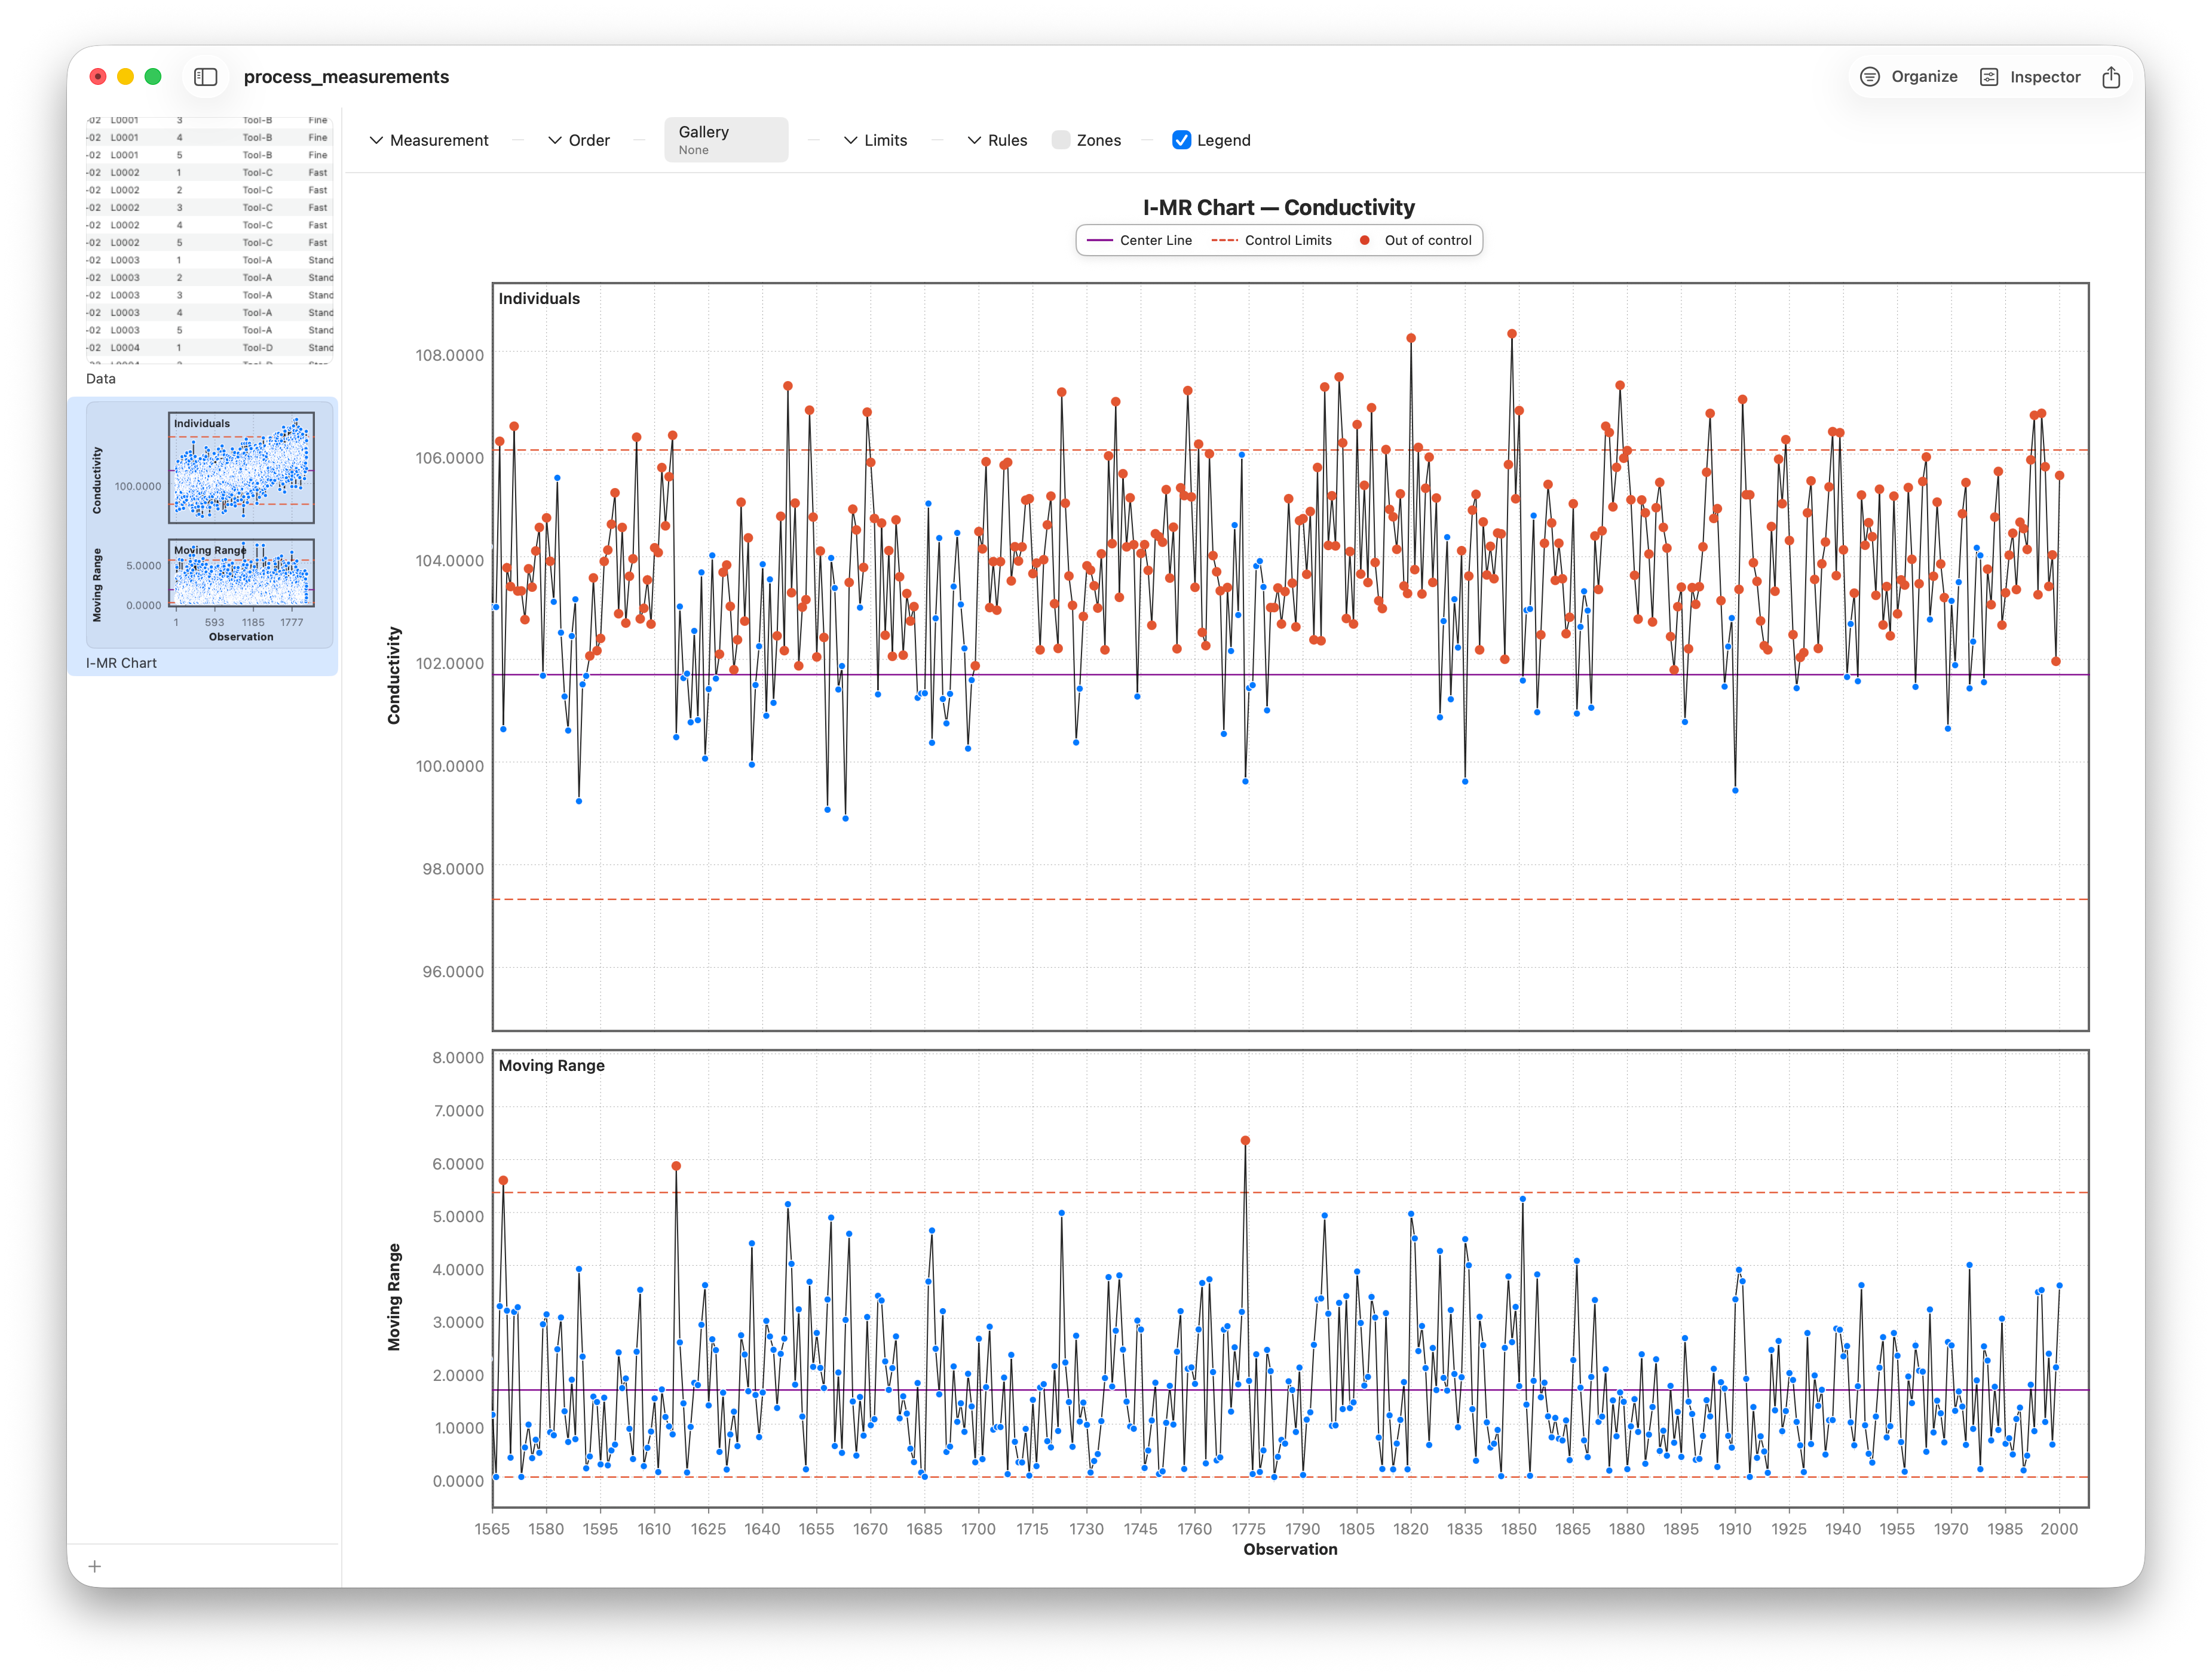The width and height of the screenshot is (2212, 1676).
Task: Uncheck the Legend checkbox
Action: tap(1182, 140)
